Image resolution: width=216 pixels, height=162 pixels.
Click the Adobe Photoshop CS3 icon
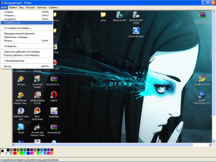pos(202,95)
